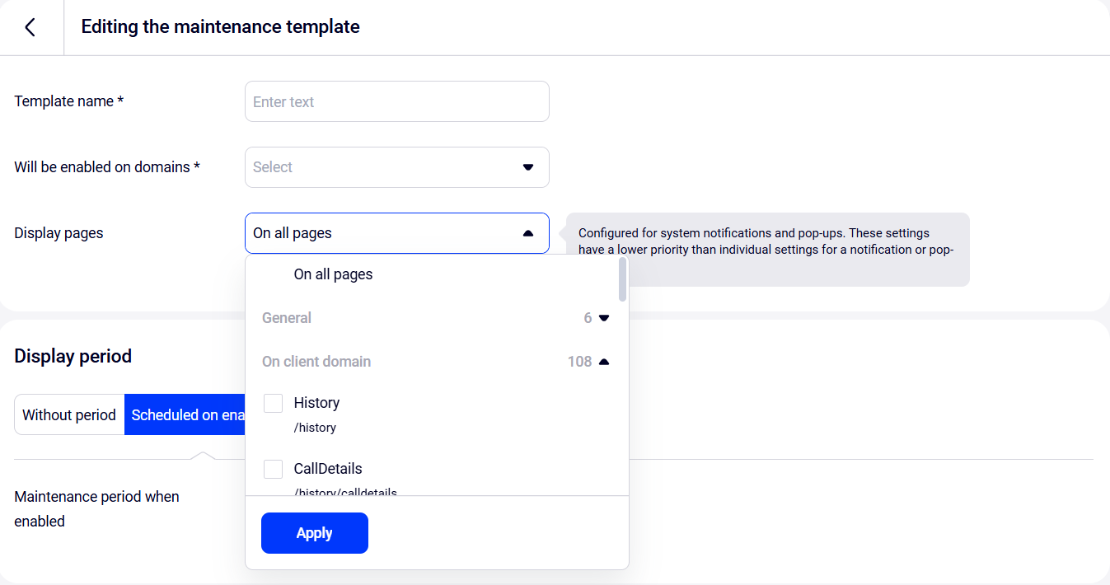Click the 'General' group header label

287,318
